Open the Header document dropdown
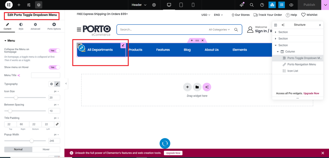The height and width of the screenshot is (158, 329). (139, 5)
